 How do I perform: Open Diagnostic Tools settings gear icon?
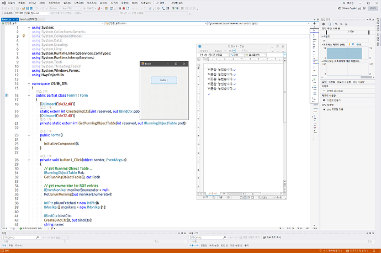(324, 24)
